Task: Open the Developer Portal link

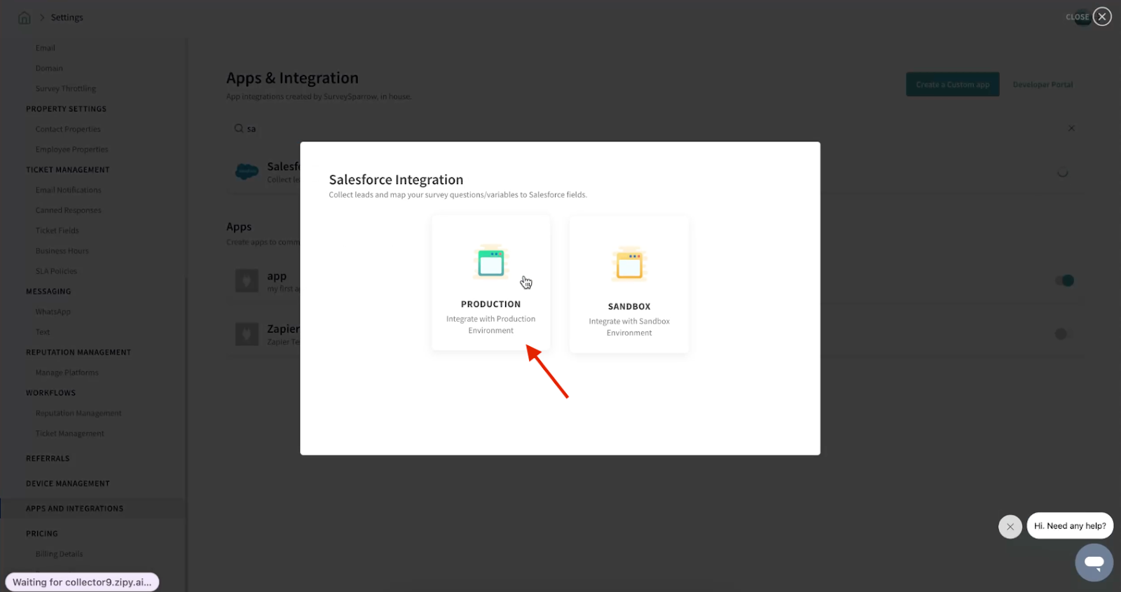Action: tap(1042, 85)
